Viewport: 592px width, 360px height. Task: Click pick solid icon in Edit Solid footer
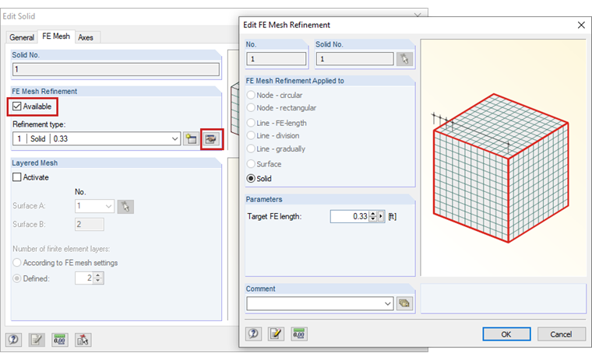click(83, 340)
